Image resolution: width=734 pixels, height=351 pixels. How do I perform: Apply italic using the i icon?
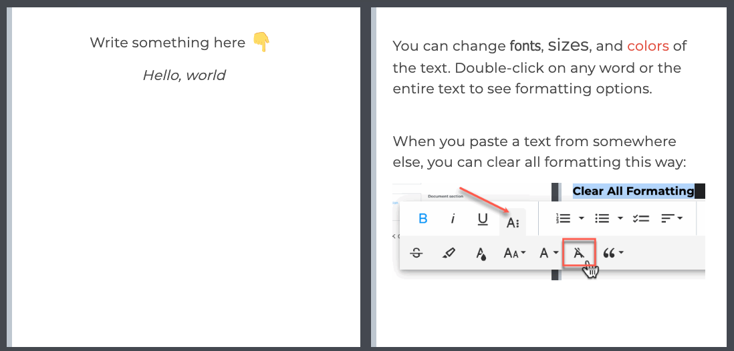[453, 219]
